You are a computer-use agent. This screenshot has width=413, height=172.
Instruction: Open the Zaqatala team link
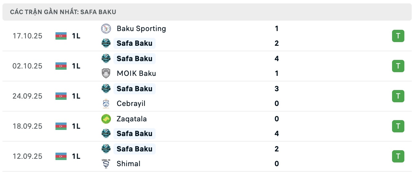[x=132, y=119]
